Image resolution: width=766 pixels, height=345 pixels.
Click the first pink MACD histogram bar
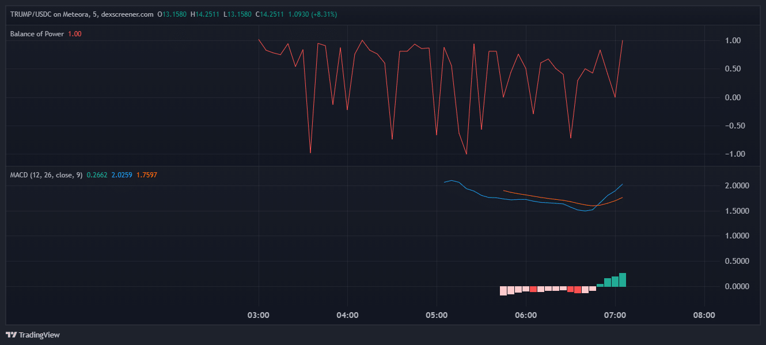[x=503, y=291]
